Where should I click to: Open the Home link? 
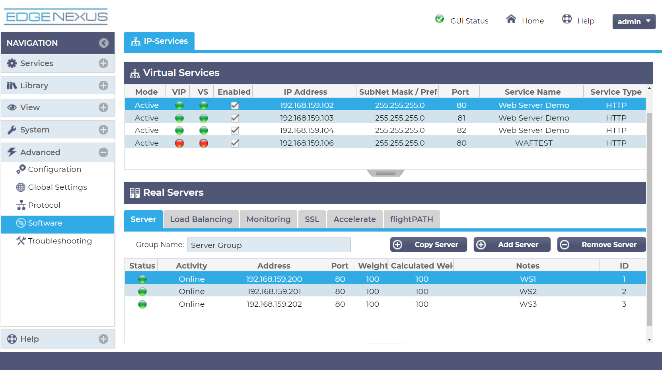pos(533,21)
